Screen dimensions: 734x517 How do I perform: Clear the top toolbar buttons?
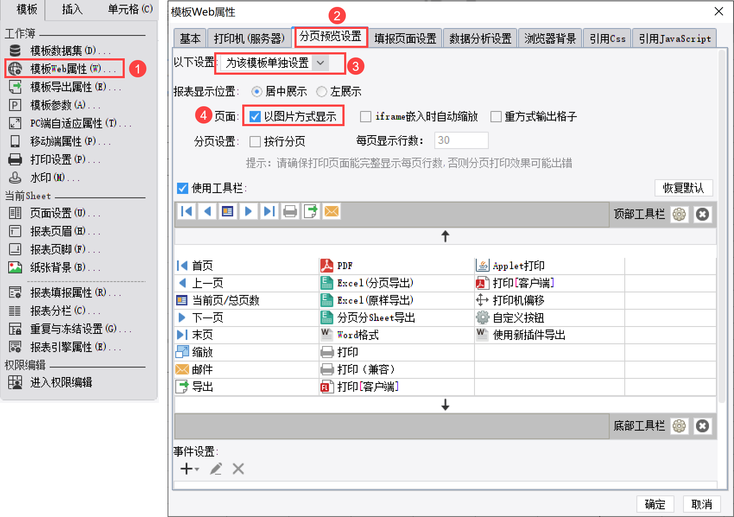click(x=702, y=214)
